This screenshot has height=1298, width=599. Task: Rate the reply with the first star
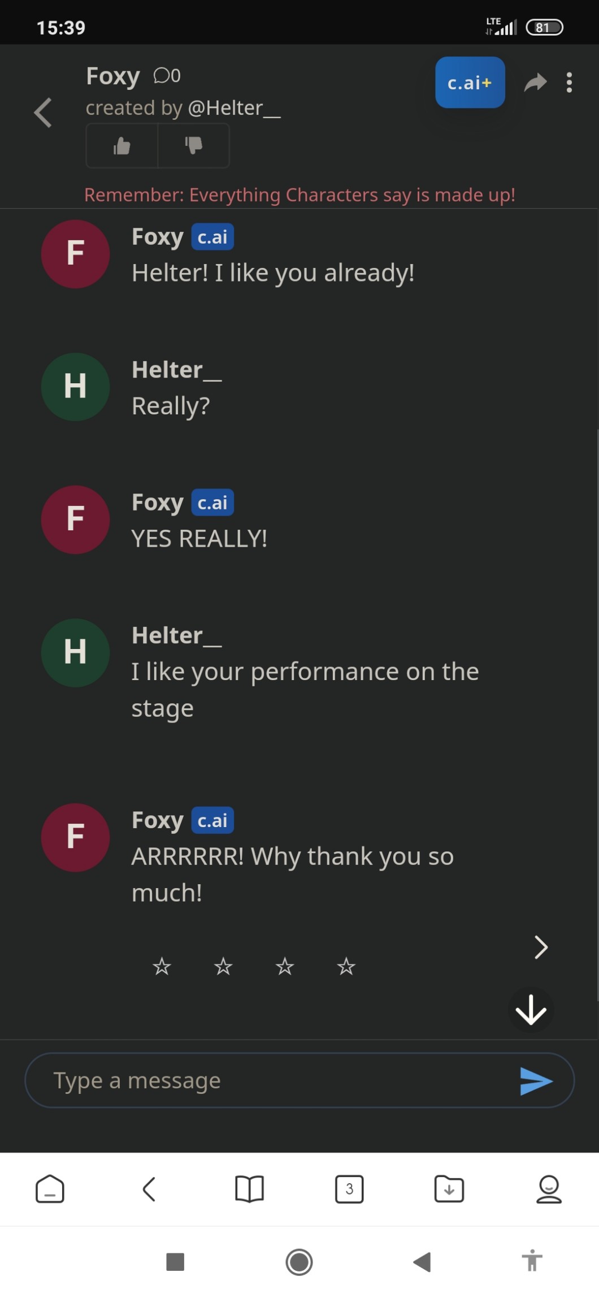point(162,966)
